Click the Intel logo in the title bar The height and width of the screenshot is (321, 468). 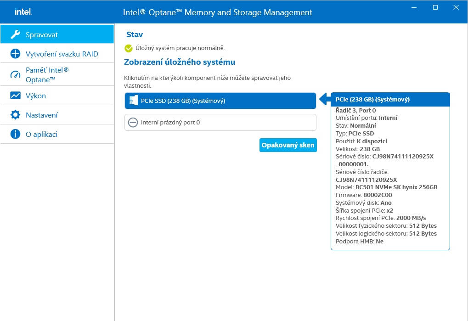click(x=23, y=11)
